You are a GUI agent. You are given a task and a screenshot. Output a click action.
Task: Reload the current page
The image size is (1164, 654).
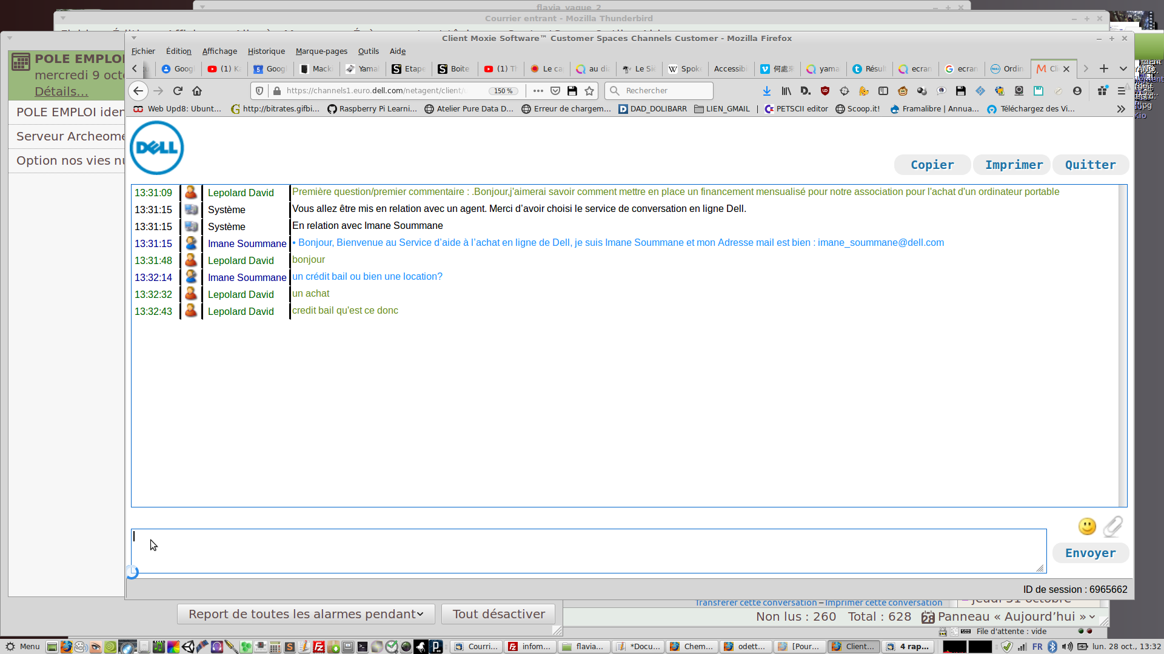(x=178, y=91)
